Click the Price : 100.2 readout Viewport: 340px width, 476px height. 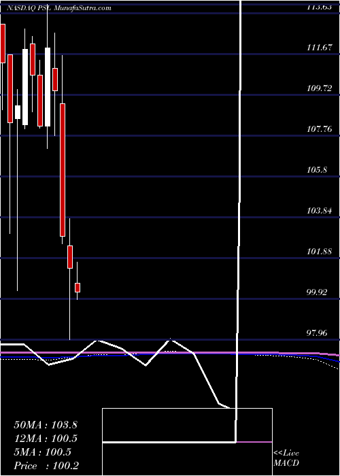(46, 466)
